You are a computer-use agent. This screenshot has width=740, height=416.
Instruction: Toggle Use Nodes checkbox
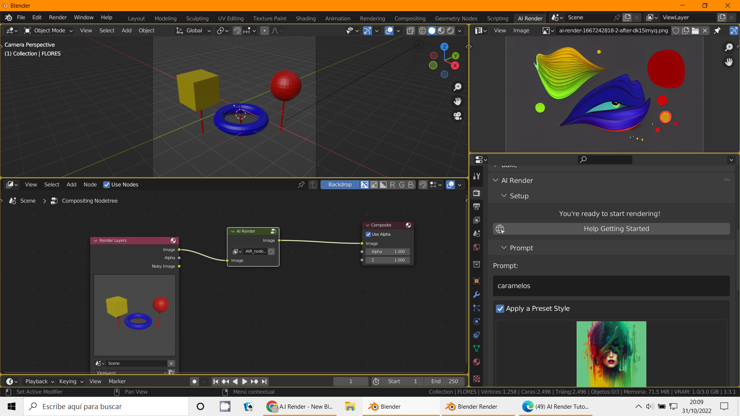[x=107, y=185]
